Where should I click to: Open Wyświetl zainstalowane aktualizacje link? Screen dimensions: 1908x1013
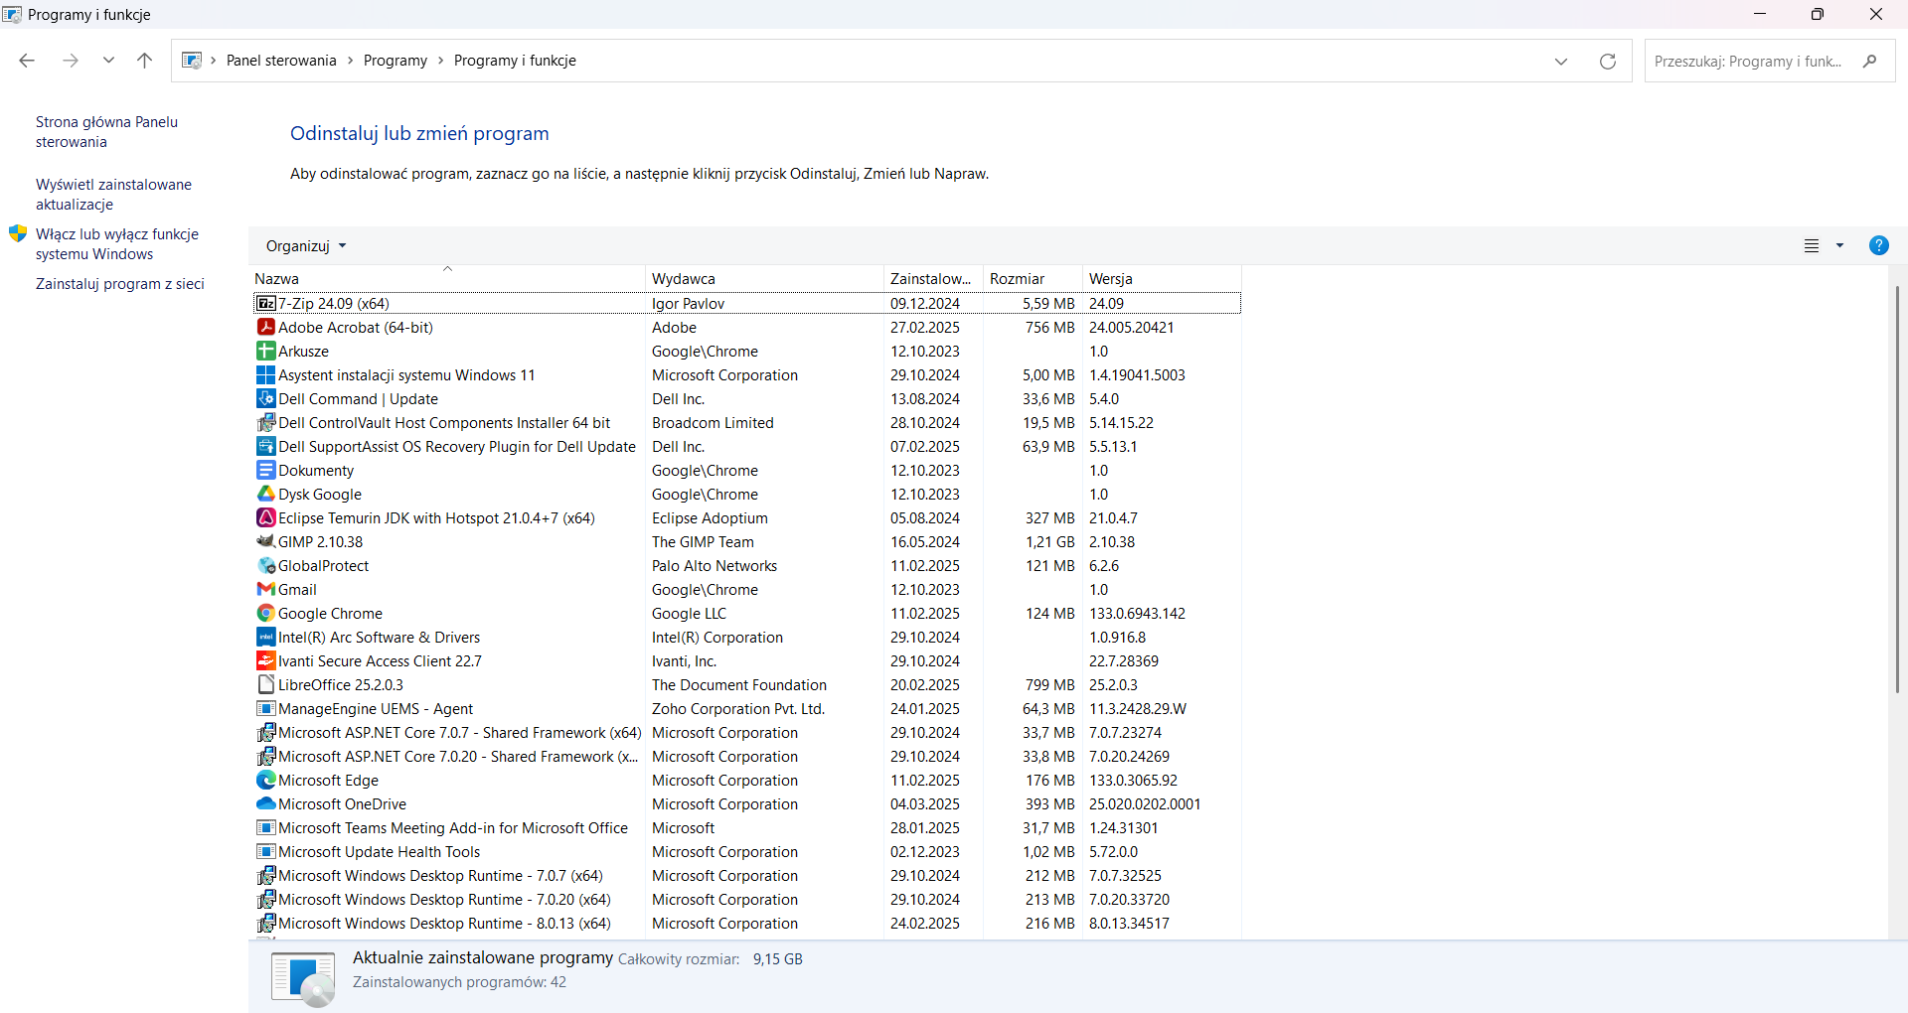click(x=113, y=195)
